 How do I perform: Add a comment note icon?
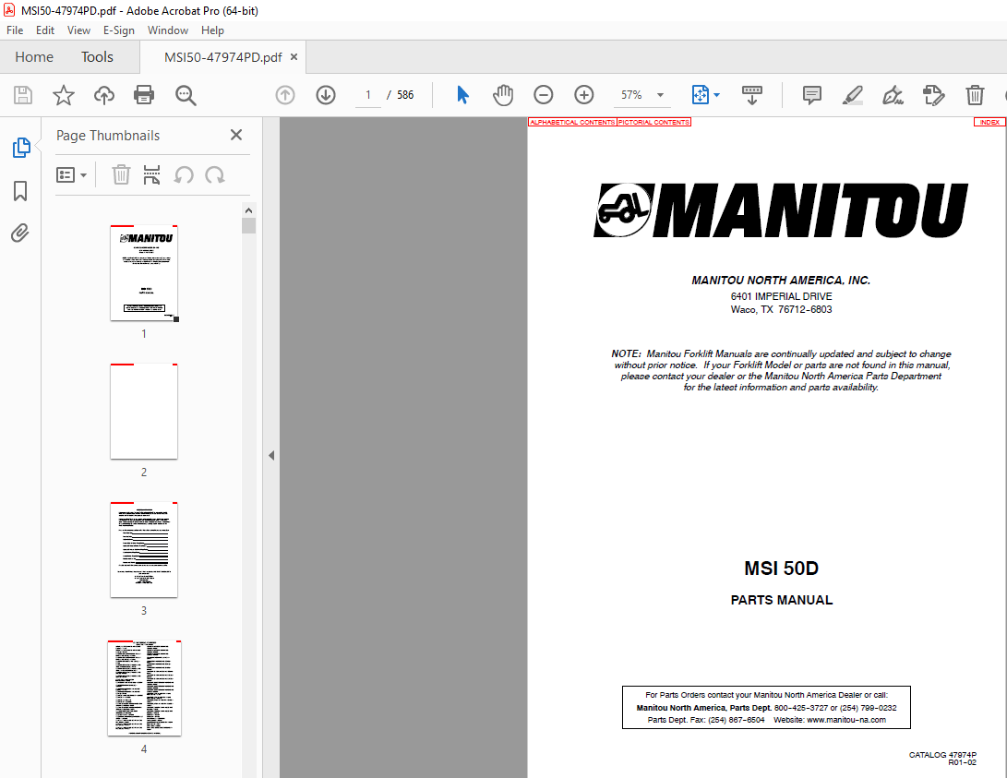tap(811, 95)
